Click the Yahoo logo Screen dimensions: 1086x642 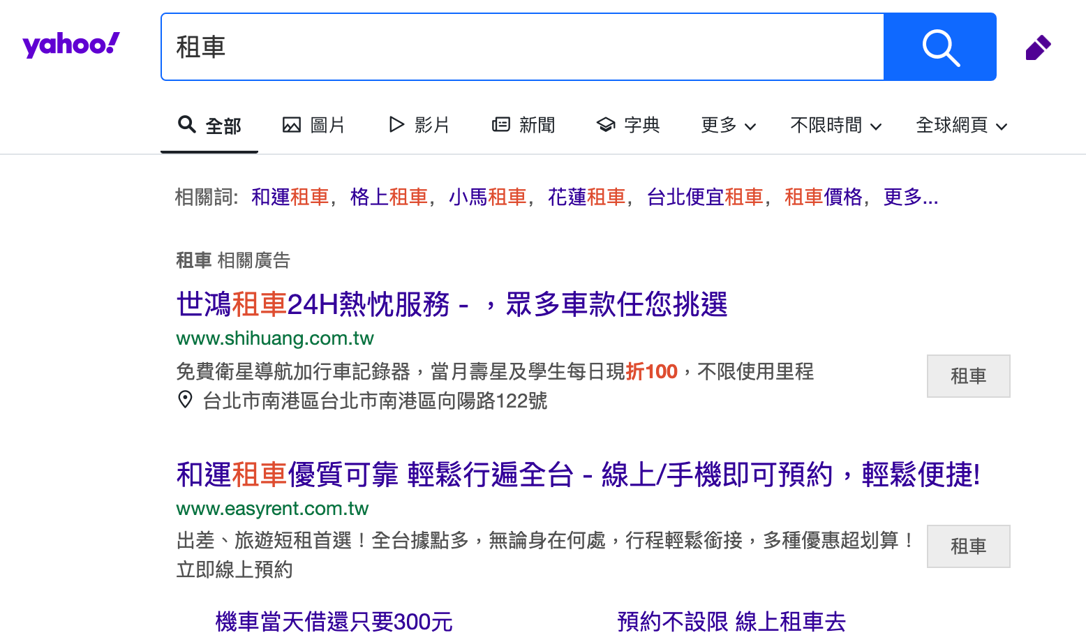(x=71, y=45)
